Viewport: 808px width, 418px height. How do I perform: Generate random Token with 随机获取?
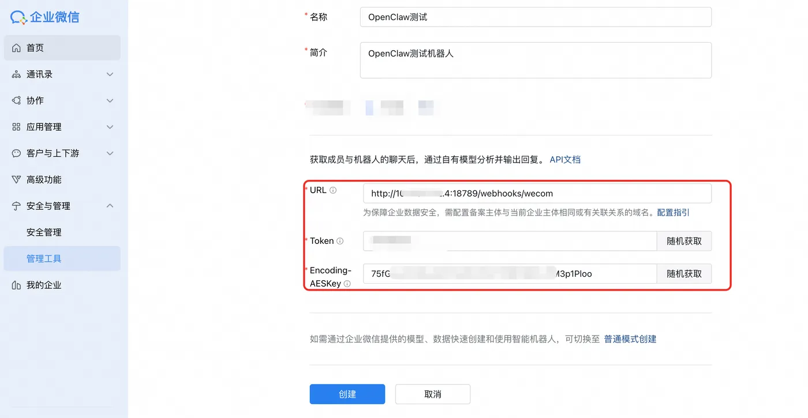click(x=684, y=241)
